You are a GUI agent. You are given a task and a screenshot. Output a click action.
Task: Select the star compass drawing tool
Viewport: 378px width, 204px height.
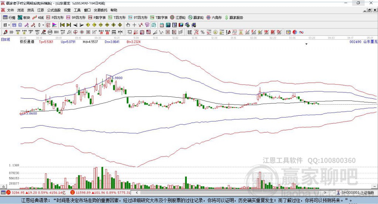(82, 32)
